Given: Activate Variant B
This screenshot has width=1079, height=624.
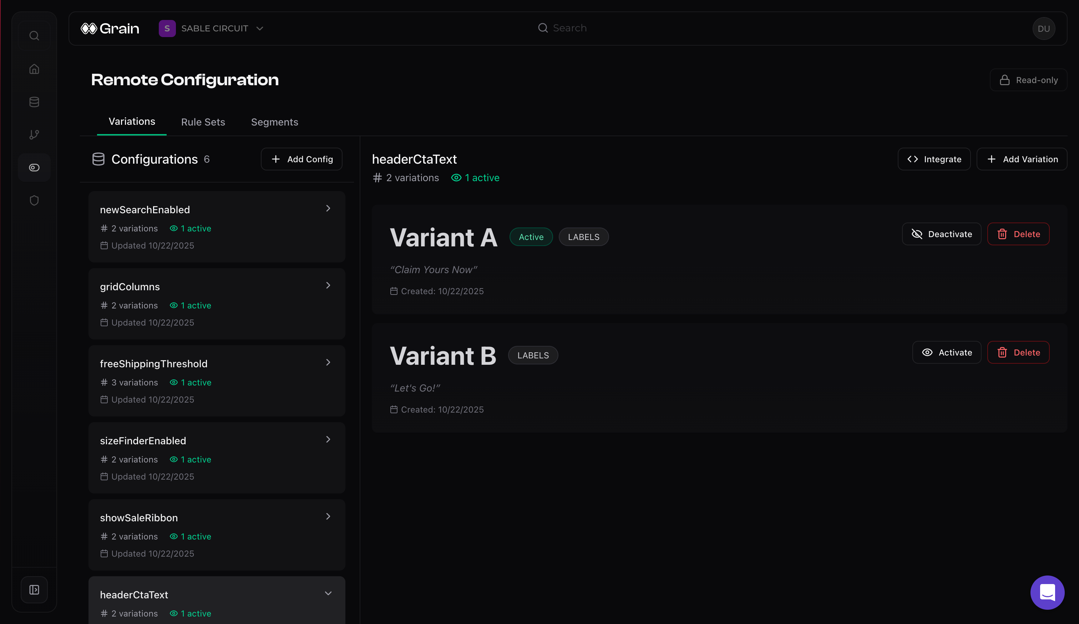Looking at the screenshot, I should pyautogui.click(x=946, y=353).
